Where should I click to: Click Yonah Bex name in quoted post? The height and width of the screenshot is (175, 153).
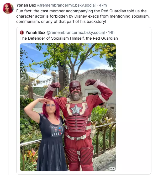pyautogui.click(x=35, y=33)
